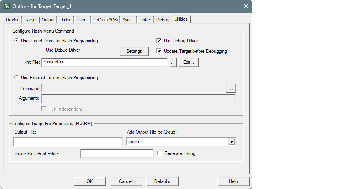The image size is (342, 189).
Task: Select Use External Tool for Flash Programming
Action: pyautogui.click(x=17, y=78)
